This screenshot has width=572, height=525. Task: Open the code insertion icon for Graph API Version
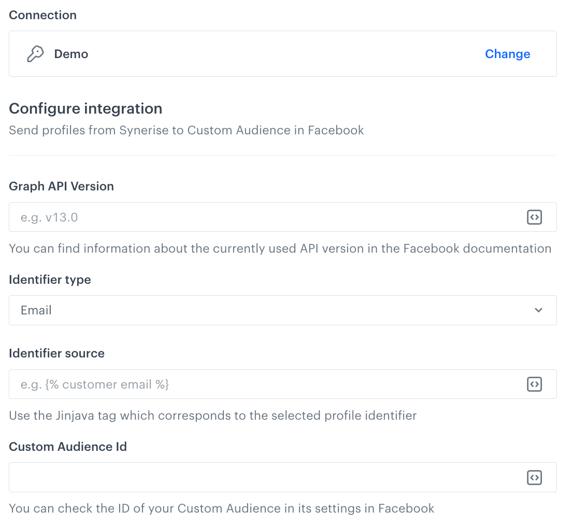pyautogui.click(x=534, y=217)
